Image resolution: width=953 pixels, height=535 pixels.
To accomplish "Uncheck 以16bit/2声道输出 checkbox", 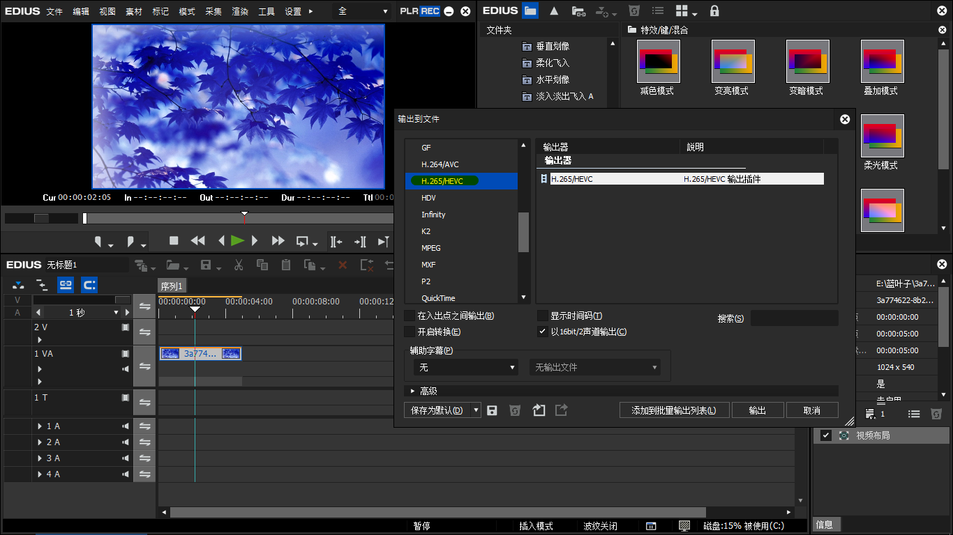I will pos(542,332).
